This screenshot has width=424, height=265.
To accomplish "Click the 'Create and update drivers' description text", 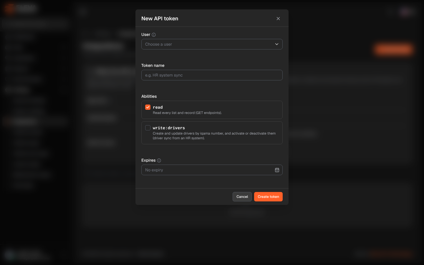I will 214,136.
